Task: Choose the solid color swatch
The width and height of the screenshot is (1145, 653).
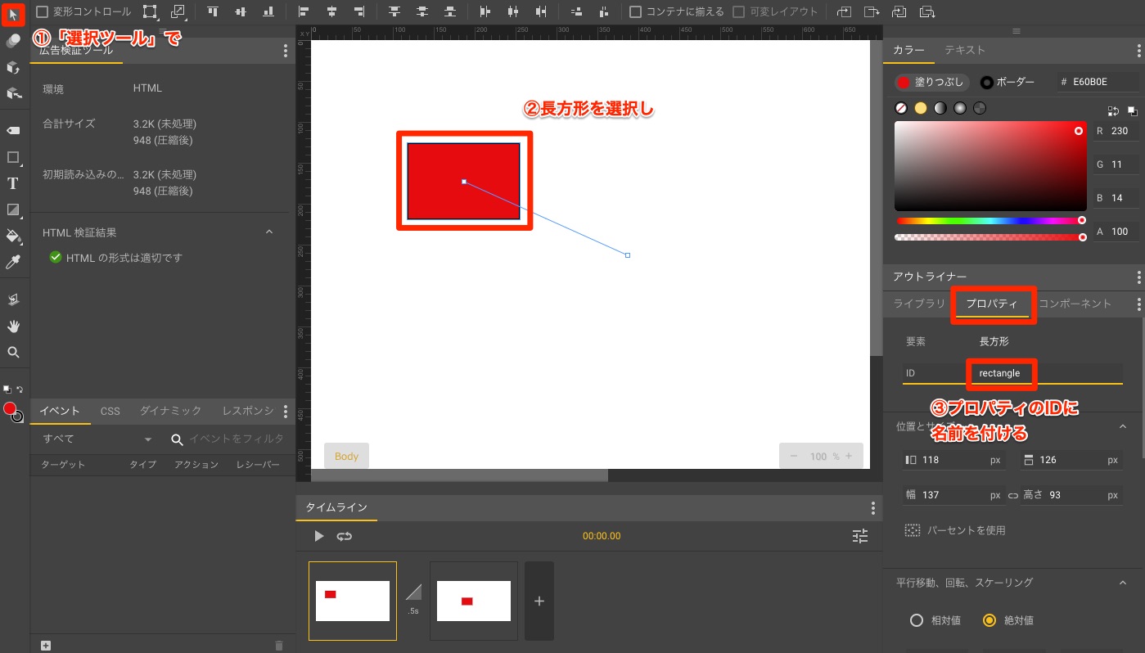Action: 921,108
